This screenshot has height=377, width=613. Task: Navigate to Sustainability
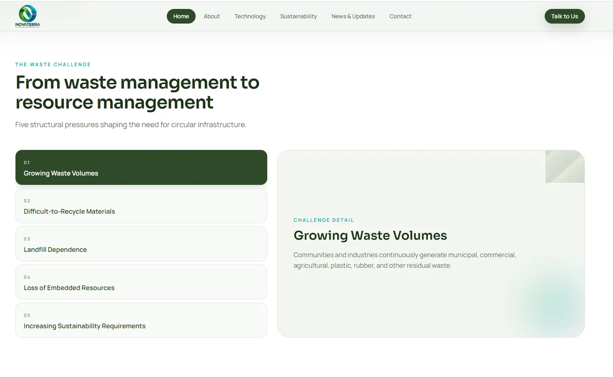pyautogui.click(x=299, y=16)
